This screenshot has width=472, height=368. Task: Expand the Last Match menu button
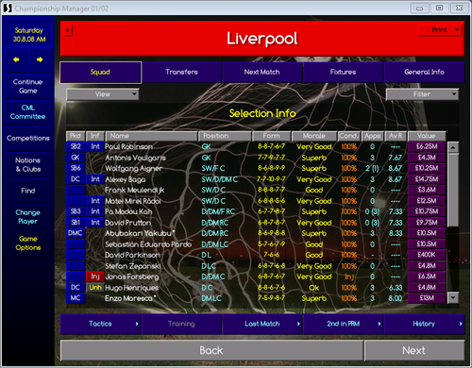[x=262, y=324]
